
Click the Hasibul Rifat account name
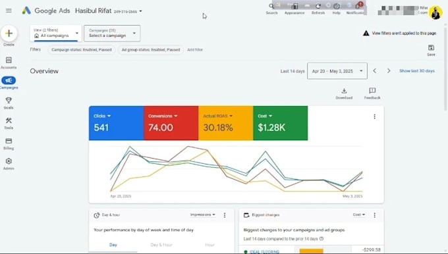point(93,11)
